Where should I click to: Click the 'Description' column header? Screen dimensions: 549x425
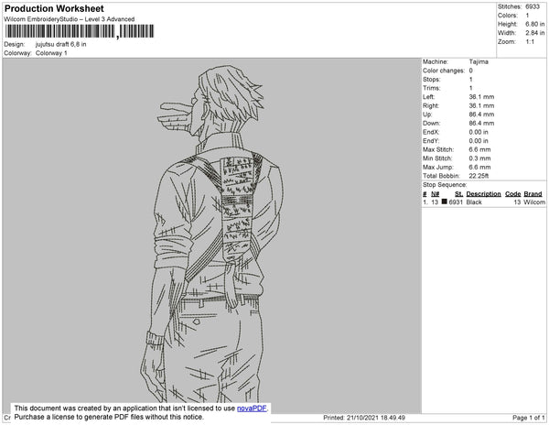[483, 194]
